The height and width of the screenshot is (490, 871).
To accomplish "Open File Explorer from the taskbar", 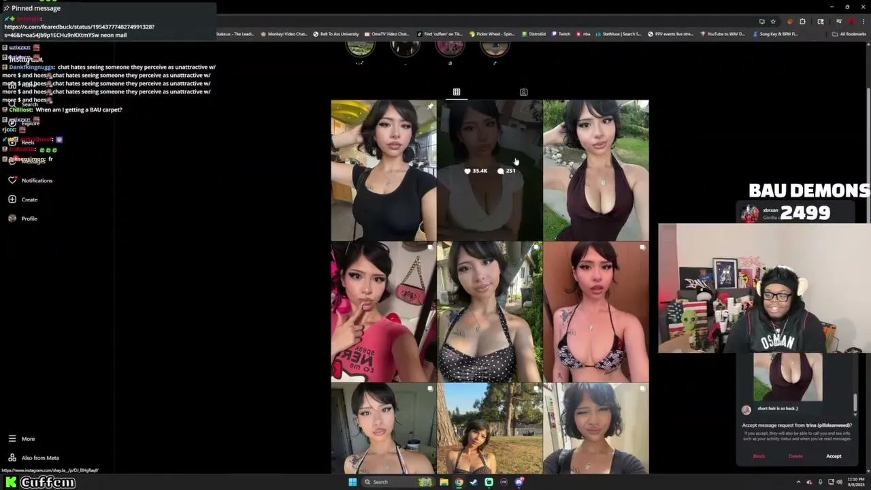I will click(x=444, y=482).
